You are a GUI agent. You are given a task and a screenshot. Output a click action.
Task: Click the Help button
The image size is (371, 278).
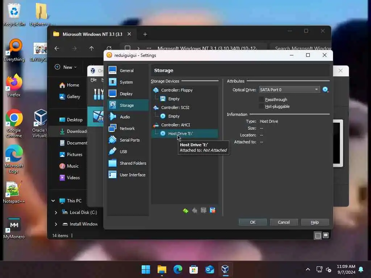(x=315, y=222)
